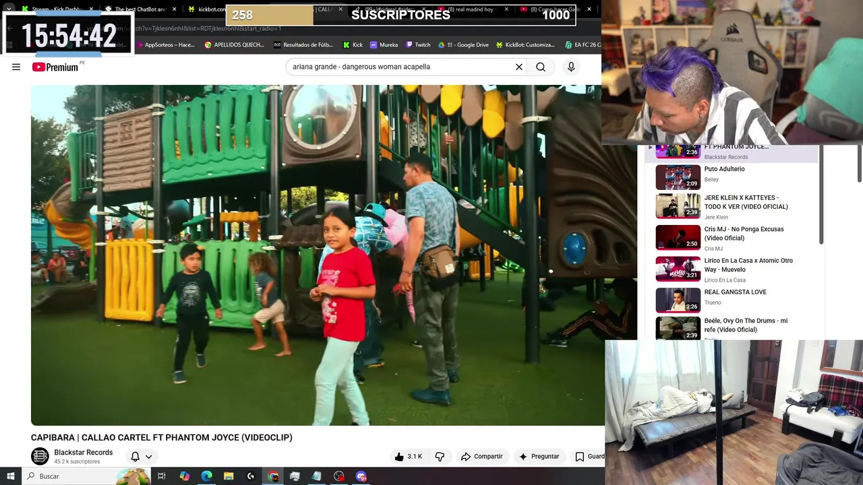Open the Mureka bookmark
This screenshot has width=863, height=485.
click(x=384, y=45)
